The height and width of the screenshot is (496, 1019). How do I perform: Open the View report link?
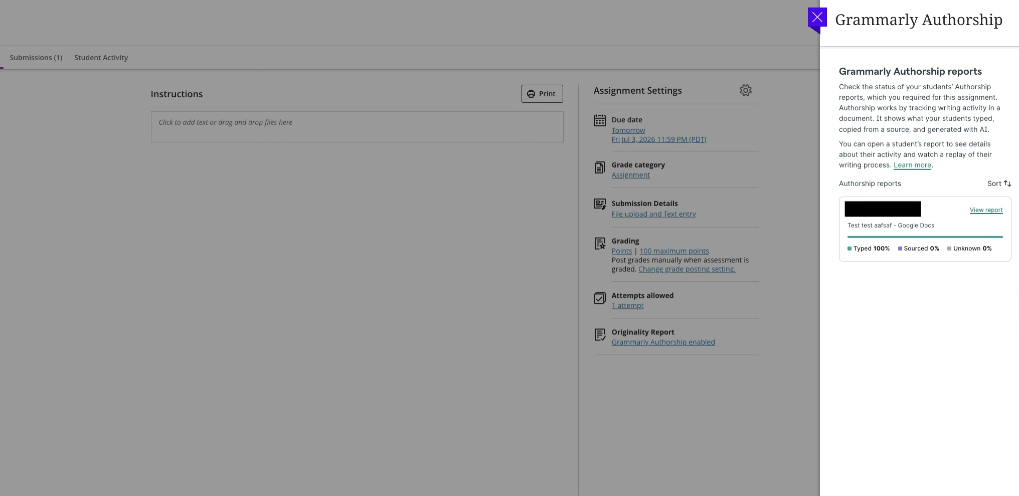[986, 210]
